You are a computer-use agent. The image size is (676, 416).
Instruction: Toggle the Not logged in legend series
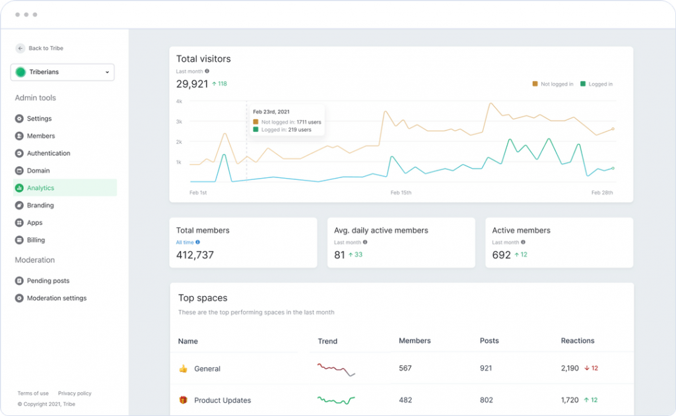(553, 84)
